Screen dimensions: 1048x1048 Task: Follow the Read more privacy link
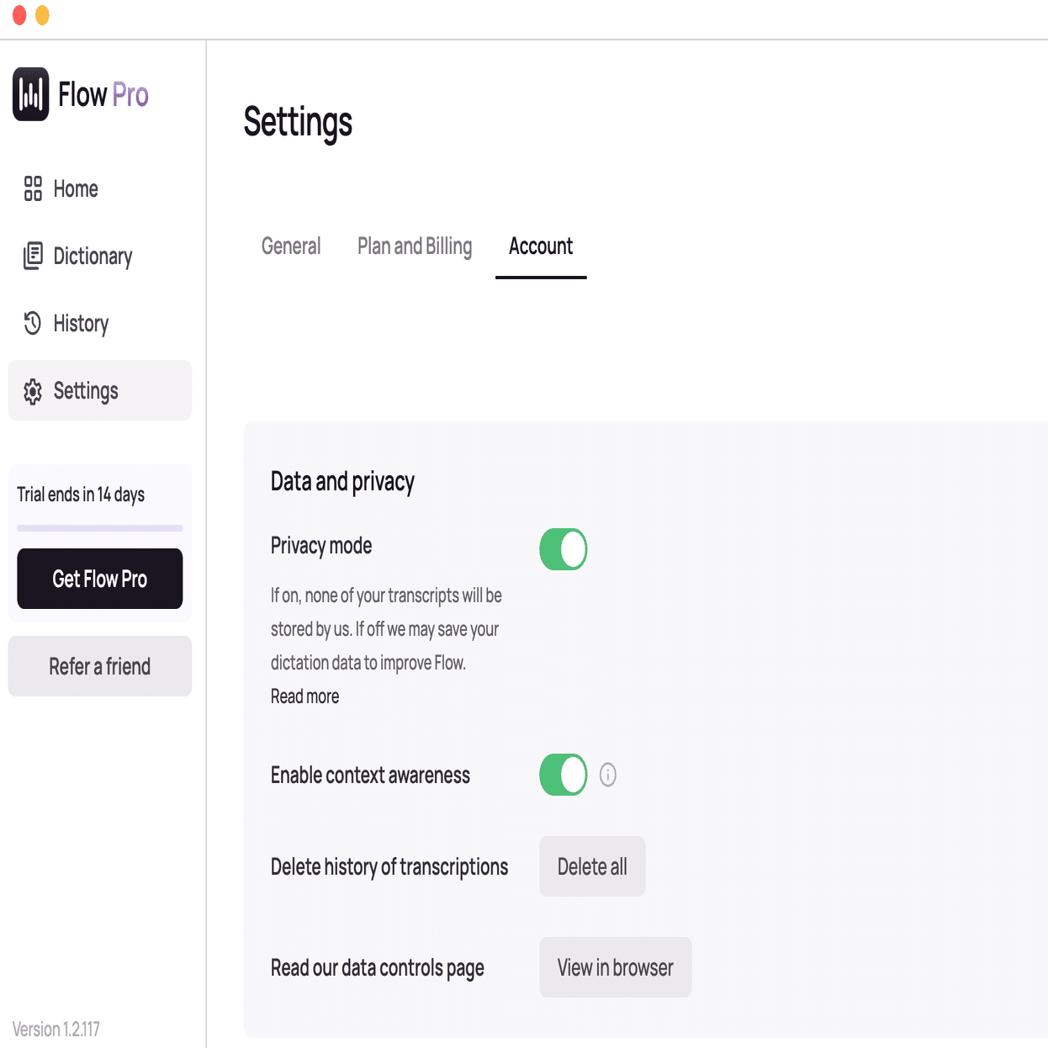[x=304, y=696]
